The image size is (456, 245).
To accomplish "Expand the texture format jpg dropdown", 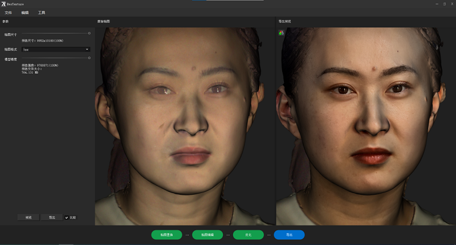I will (x=56, y=50).
